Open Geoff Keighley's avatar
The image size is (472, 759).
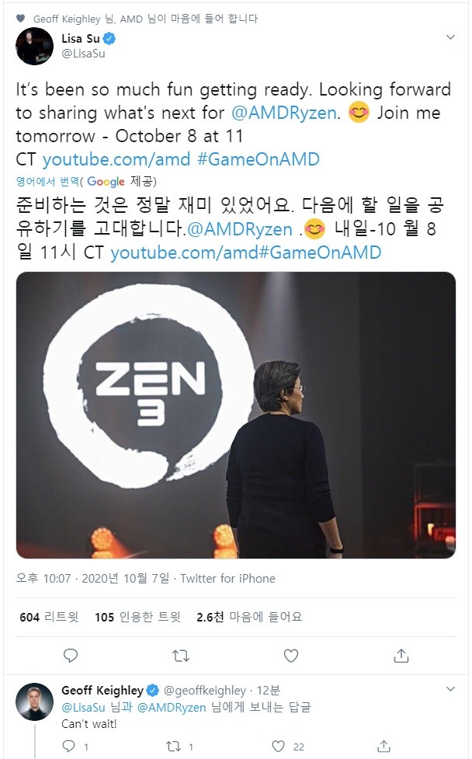[x=34, y=702]
